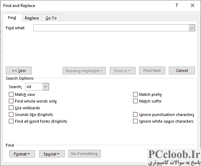
Task: Click the Help question mark icon
Action: click(177, 5)
